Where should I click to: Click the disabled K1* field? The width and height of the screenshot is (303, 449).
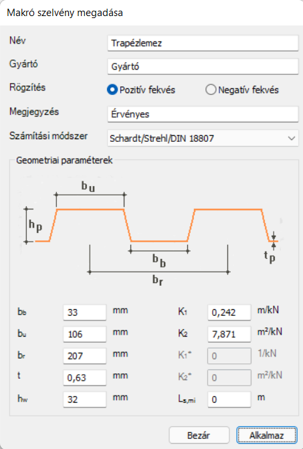pos(229,356)
